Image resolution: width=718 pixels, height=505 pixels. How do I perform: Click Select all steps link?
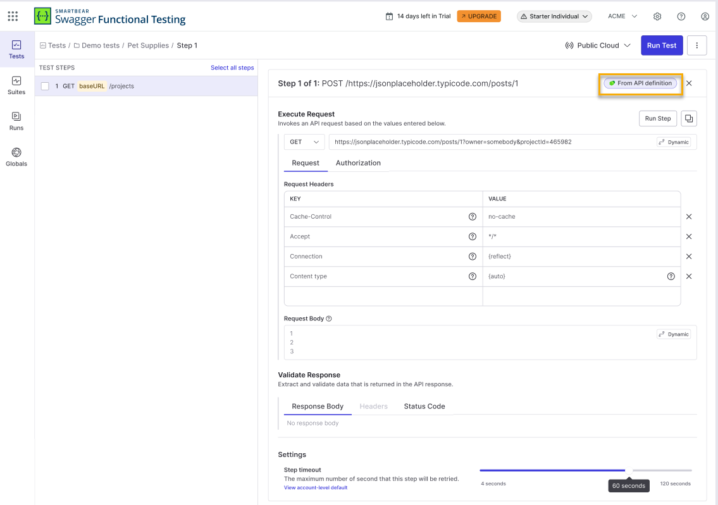pyautogui.click(x=232, y=68)
